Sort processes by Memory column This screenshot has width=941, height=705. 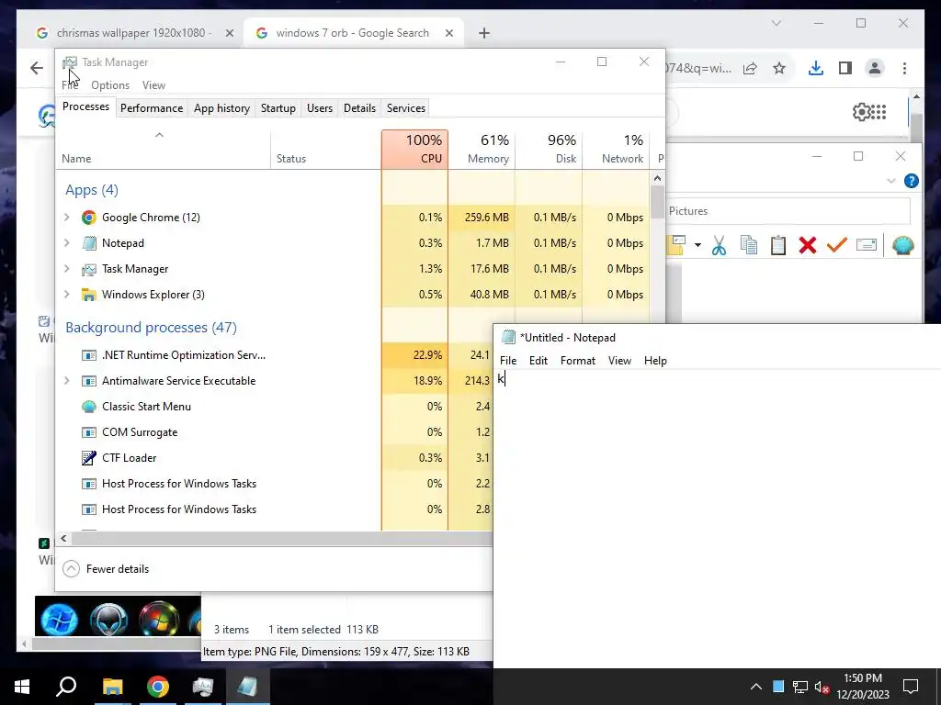[x=482, y=150]
